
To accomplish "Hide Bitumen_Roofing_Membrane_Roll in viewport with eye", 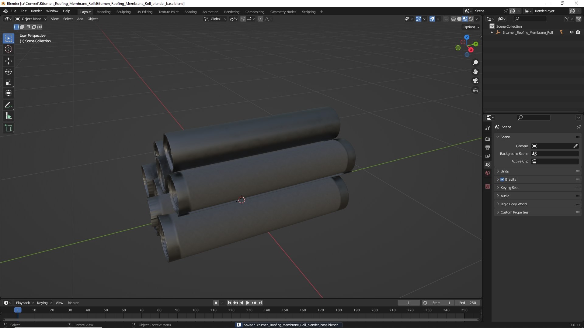I will pos(572,32).
